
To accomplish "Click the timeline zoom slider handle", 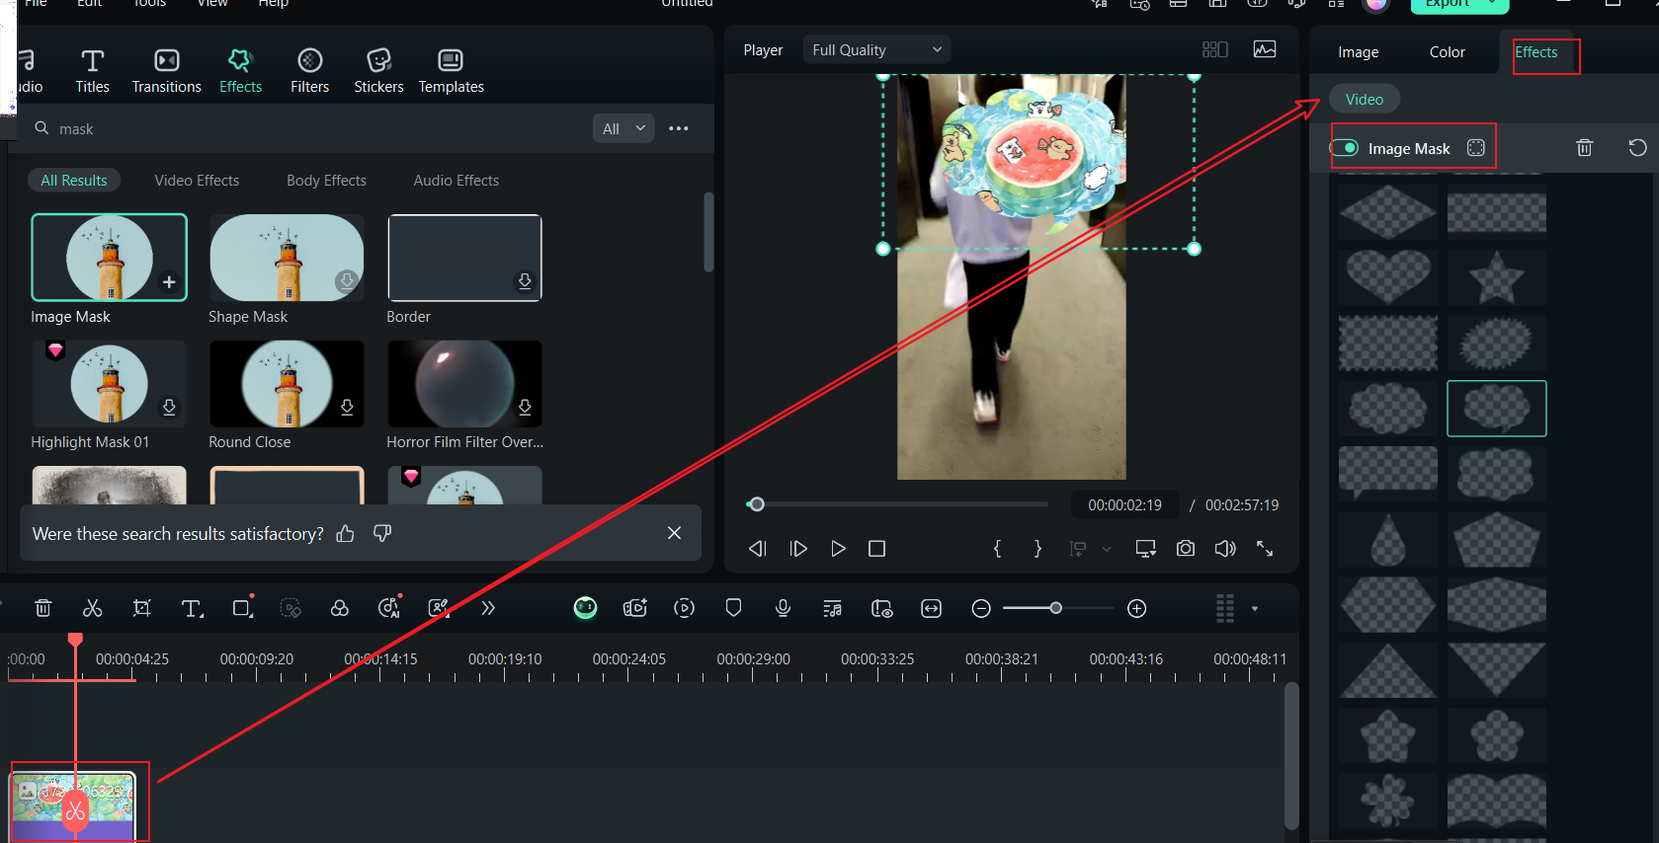I will (1055, 608).
